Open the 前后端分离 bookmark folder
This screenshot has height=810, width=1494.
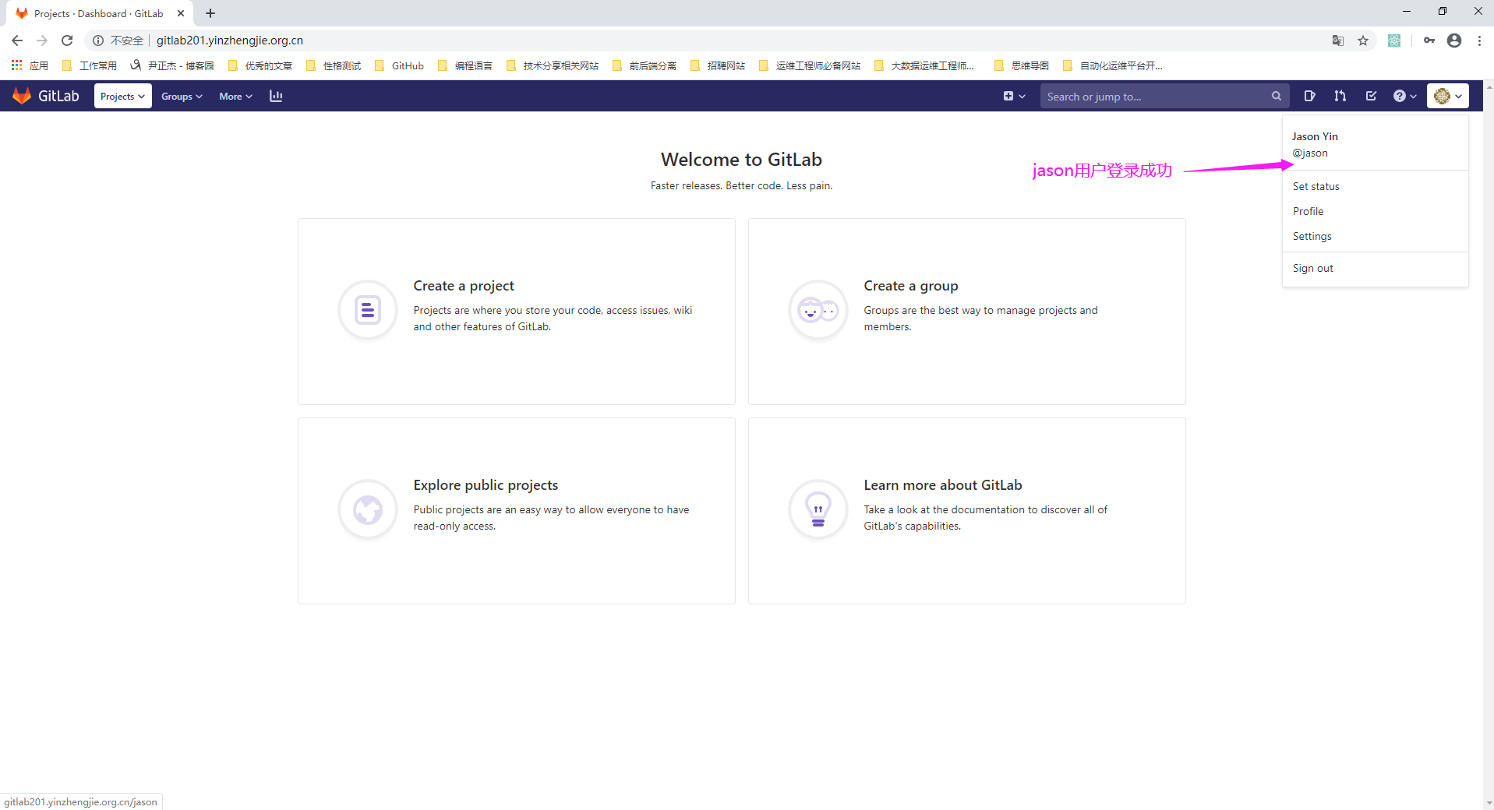click(x=645, y=65)
